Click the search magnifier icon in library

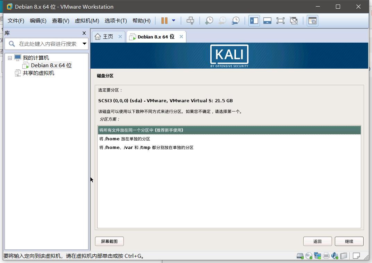click(x=12, y=44)
